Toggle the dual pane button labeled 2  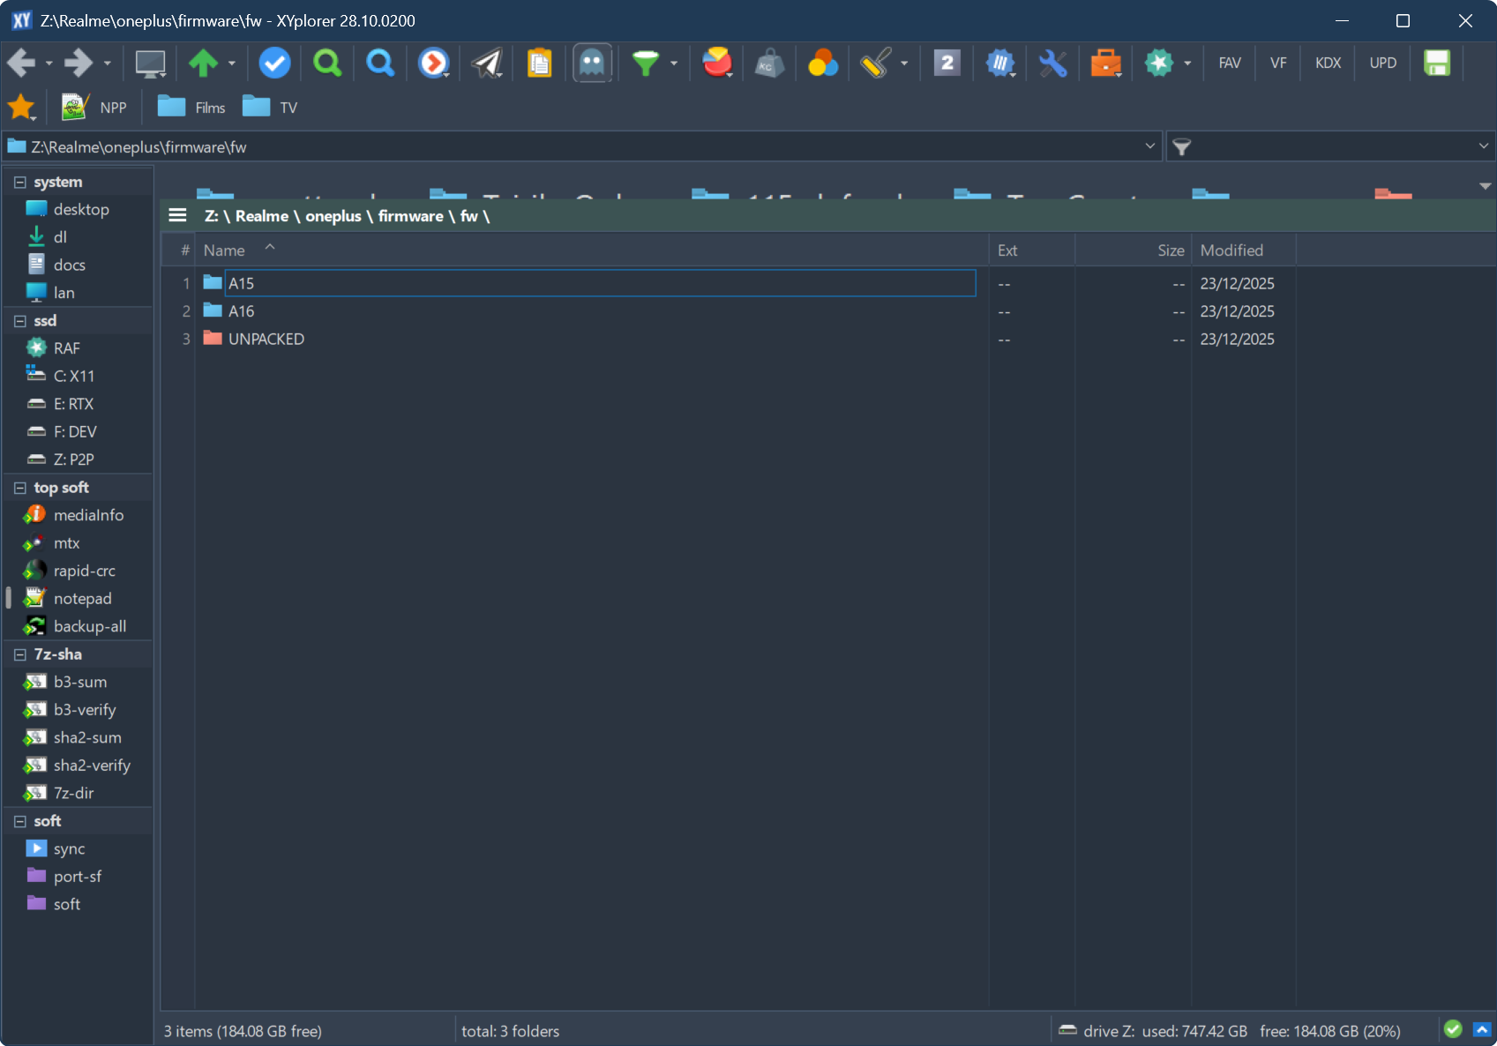pyautogui.click(x=947, y=64)
